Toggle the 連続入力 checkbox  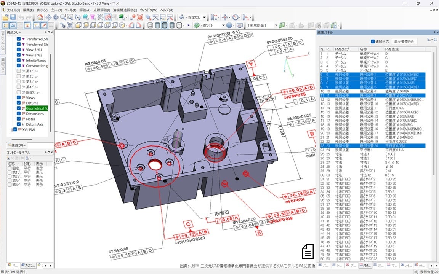pyautogui.click(x=373, y=41)
